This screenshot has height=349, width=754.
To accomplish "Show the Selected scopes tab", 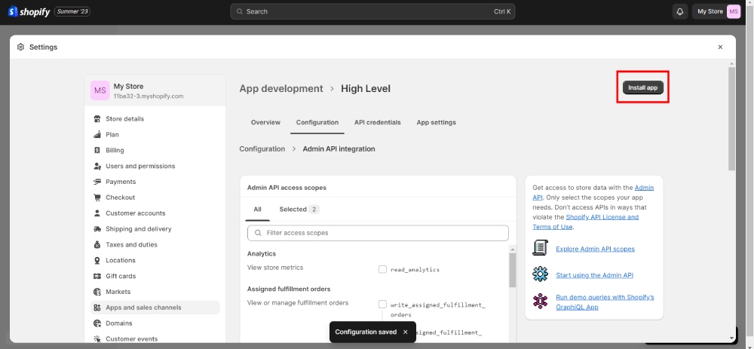I will pos(299,209).
